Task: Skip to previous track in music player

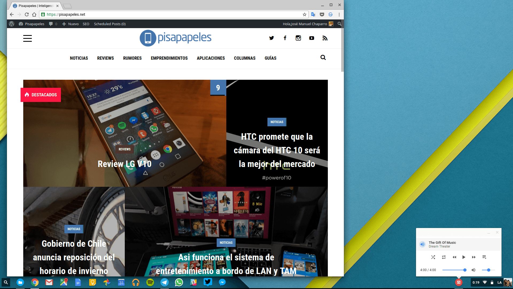Action: 454,257
